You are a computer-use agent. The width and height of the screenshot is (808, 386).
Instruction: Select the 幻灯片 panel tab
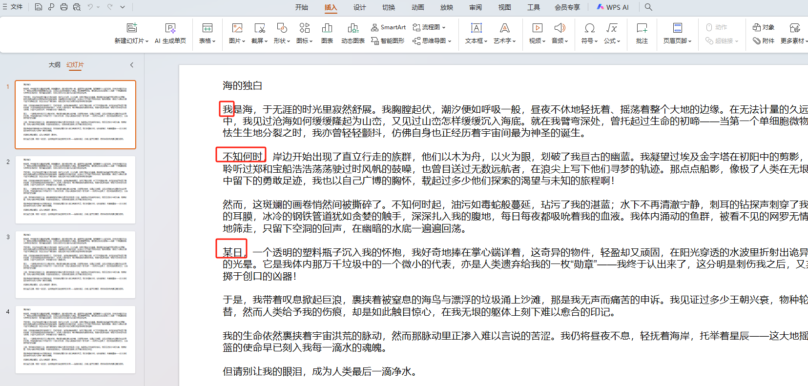pyautogui.click(x=75, y=65)
